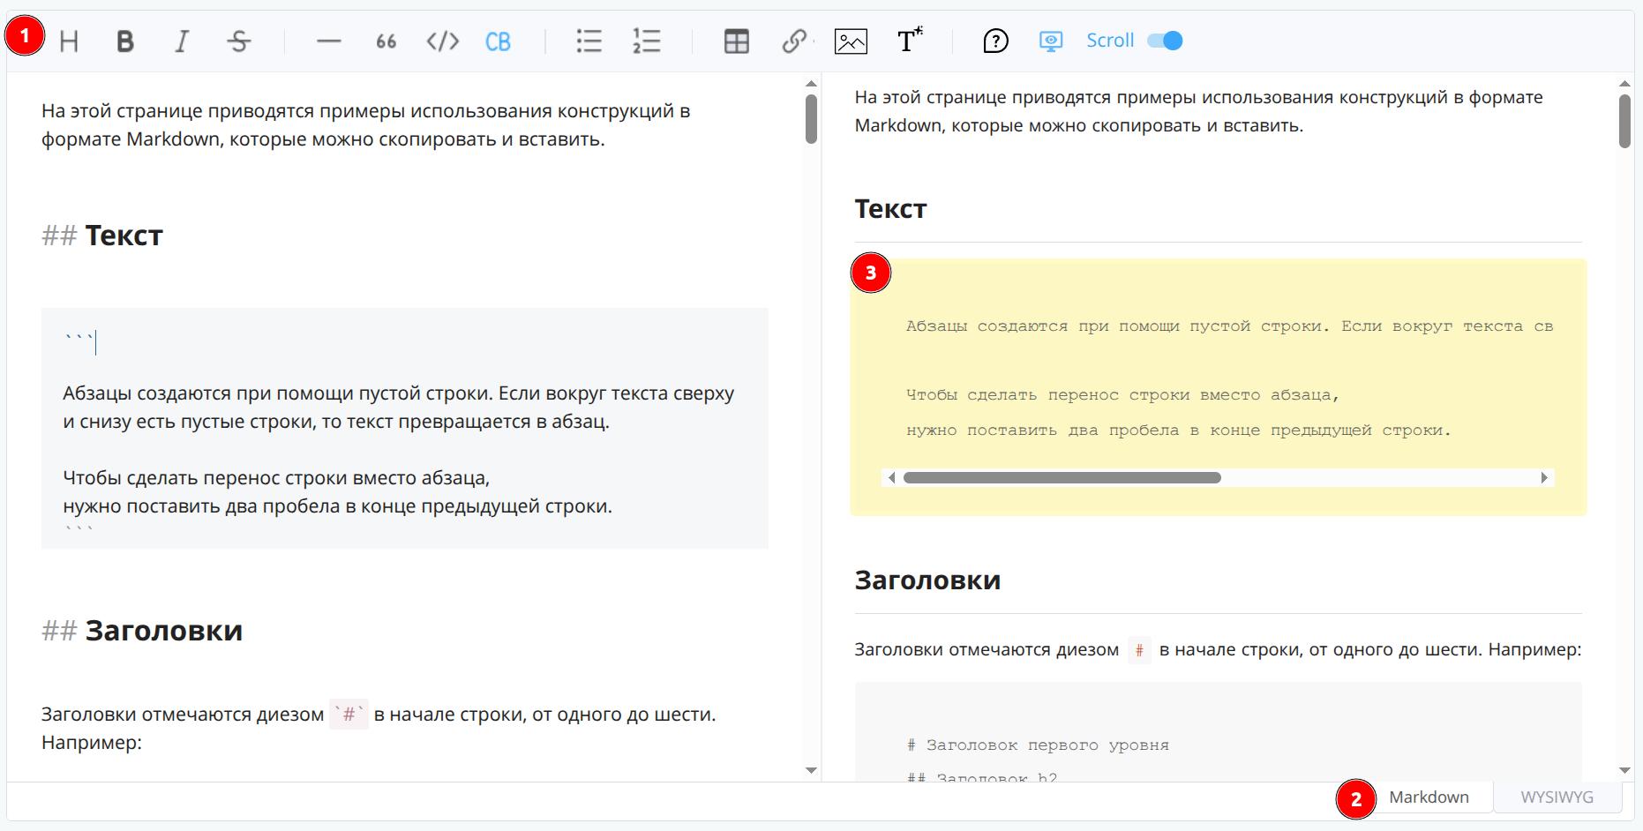This screenshot has width=1643, height=831.
Task: Click the T text formatting icon
Action: pyautogui.click(x=909, y=41)
